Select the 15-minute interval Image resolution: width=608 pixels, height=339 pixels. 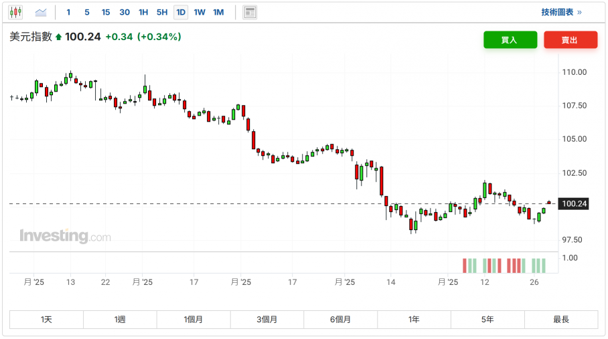[x=106, y=12]
